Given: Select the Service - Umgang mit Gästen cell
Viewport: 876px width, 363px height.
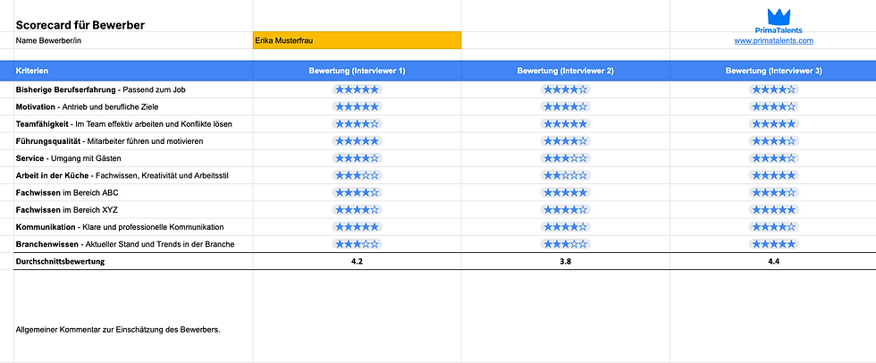Looking at the screenshot, I should click(x=133, y=158).
